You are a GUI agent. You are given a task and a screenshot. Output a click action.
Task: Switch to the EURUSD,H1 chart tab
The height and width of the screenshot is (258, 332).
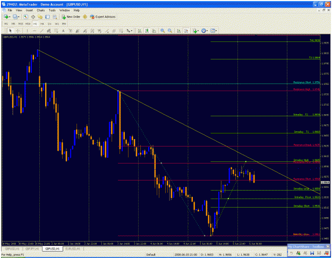(x=73, y=248)
